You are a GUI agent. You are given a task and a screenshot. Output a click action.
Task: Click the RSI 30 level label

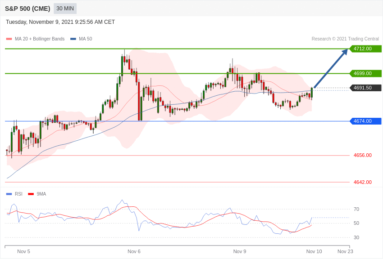(x=356, y=237)
